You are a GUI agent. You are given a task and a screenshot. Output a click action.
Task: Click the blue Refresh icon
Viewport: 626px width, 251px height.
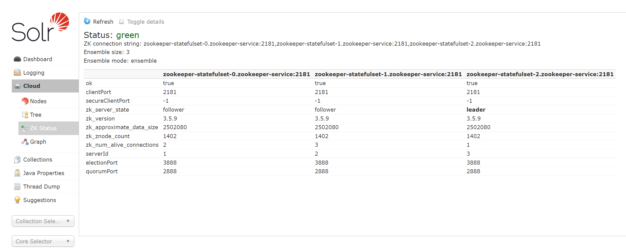(87, 21)
